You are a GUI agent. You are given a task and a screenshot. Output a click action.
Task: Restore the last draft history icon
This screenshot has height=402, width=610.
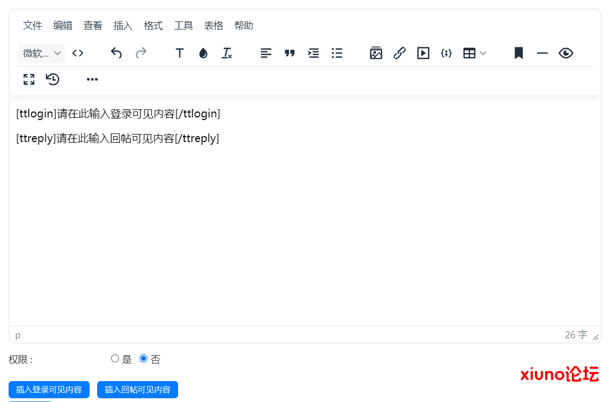pos(53,79)
